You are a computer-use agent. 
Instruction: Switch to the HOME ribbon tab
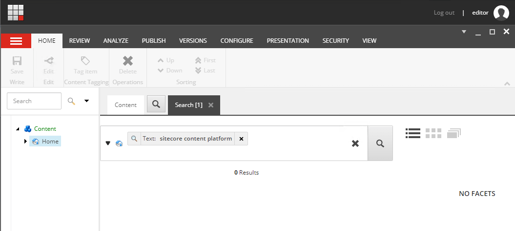pyautogui.click(x=47, y=41)
